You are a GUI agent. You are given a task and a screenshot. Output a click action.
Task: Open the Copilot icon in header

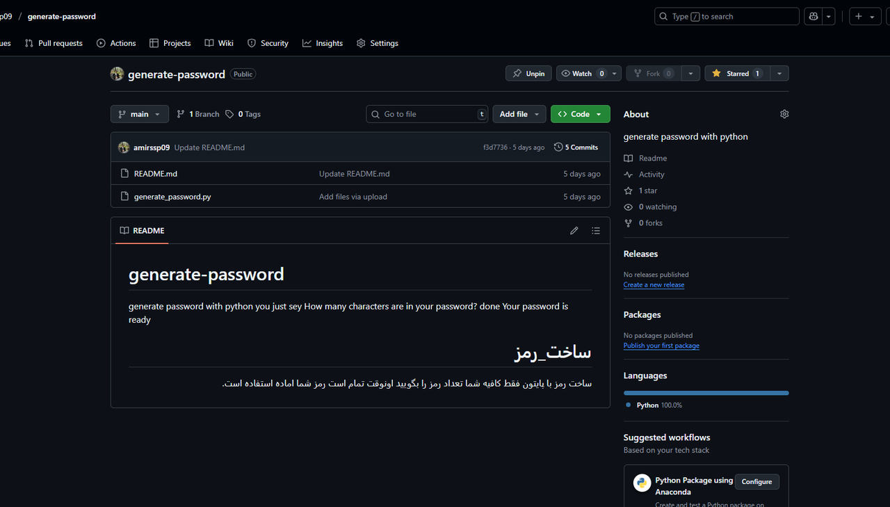click(813, 17)
